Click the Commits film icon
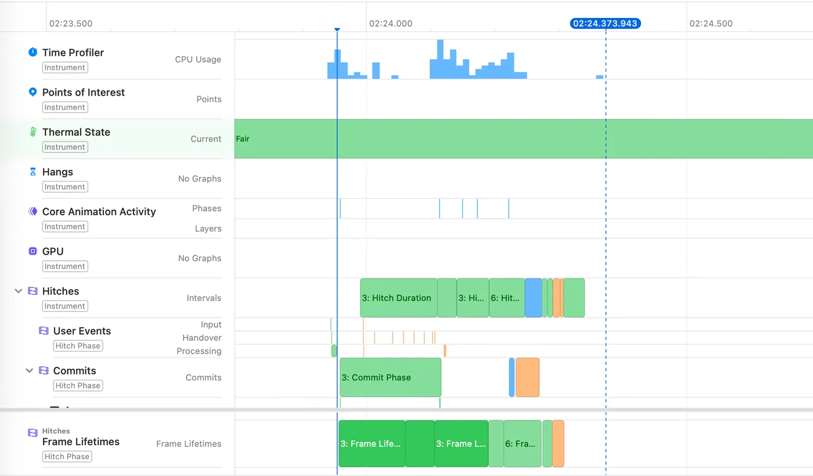Image resolution: width=813 pixels, height=476 pixels. pyautogui.click(x=44, y=370)
